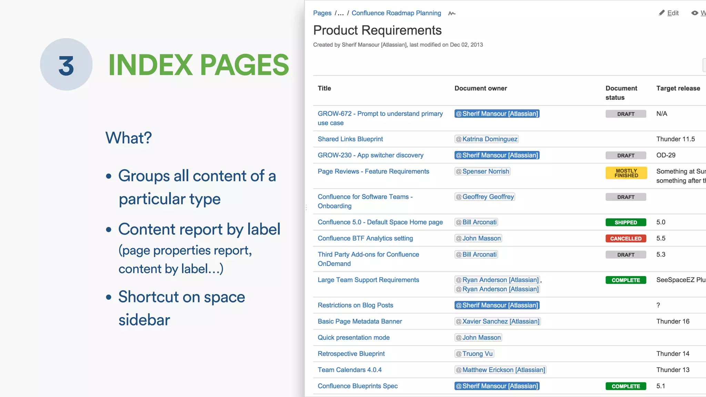Open Confluence 5.0 Default Space Home page
This screenshot has width=706, height=397.
(x=380, y=222)
